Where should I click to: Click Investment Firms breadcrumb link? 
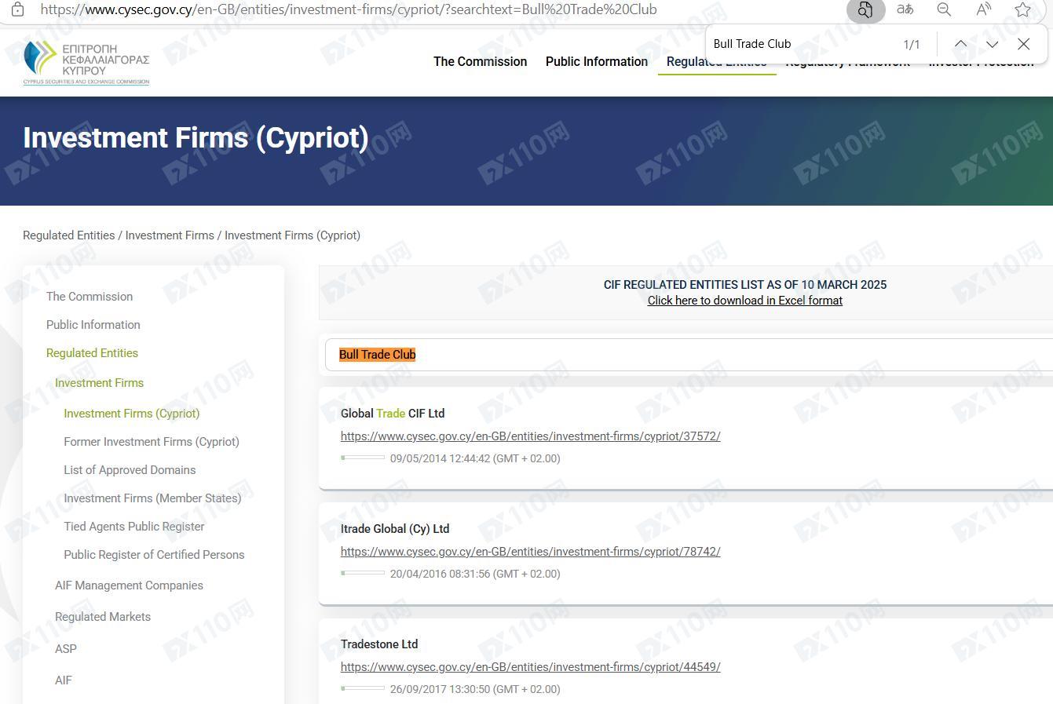(x=169, y=235)
